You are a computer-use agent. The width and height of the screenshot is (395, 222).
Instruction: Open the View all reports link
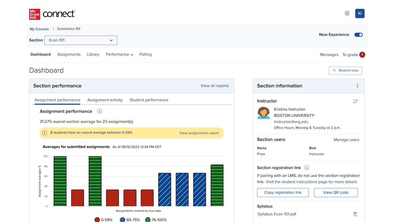[215, 86]
